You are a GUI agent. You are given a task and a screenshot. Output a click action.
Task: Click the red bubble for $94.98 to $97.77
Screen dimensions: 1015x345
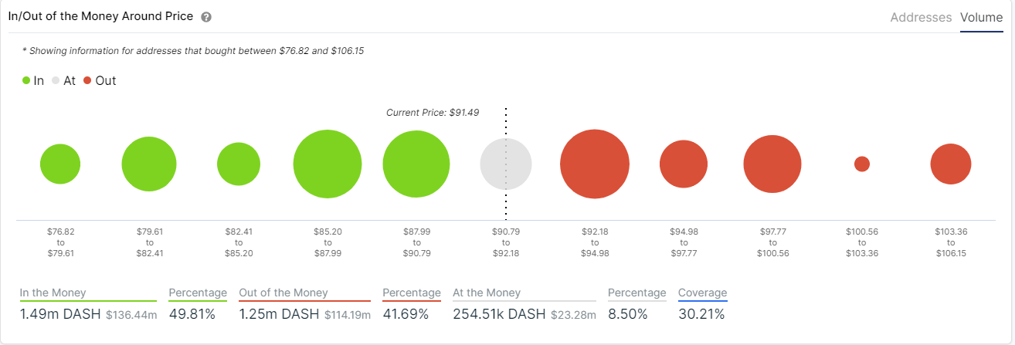(684, 164)
